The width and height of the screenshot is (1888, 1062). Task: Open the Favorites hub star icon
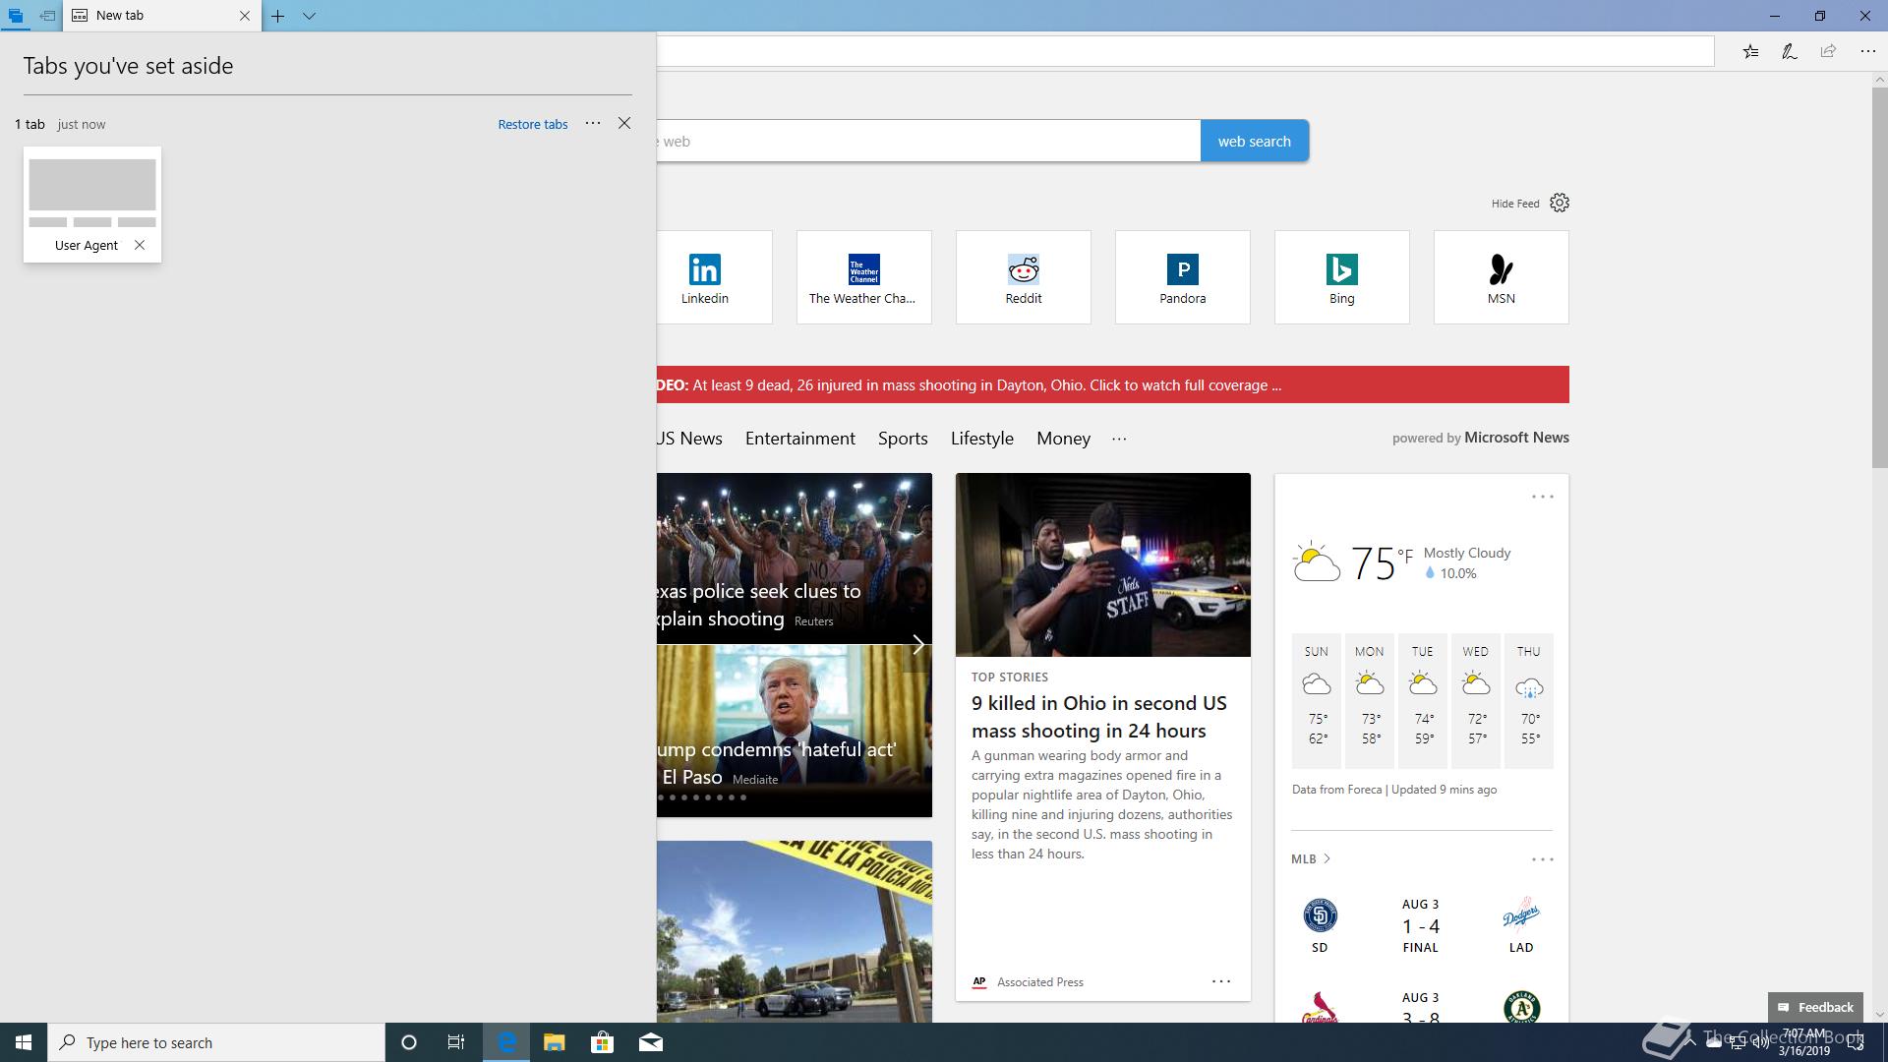(1751, 51)
